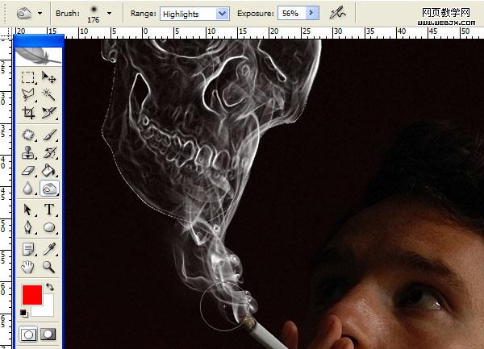Image resolution: width=484 pixels, height=349 pixels.
Task: Select the Type tool
Action: coord(49,210)
